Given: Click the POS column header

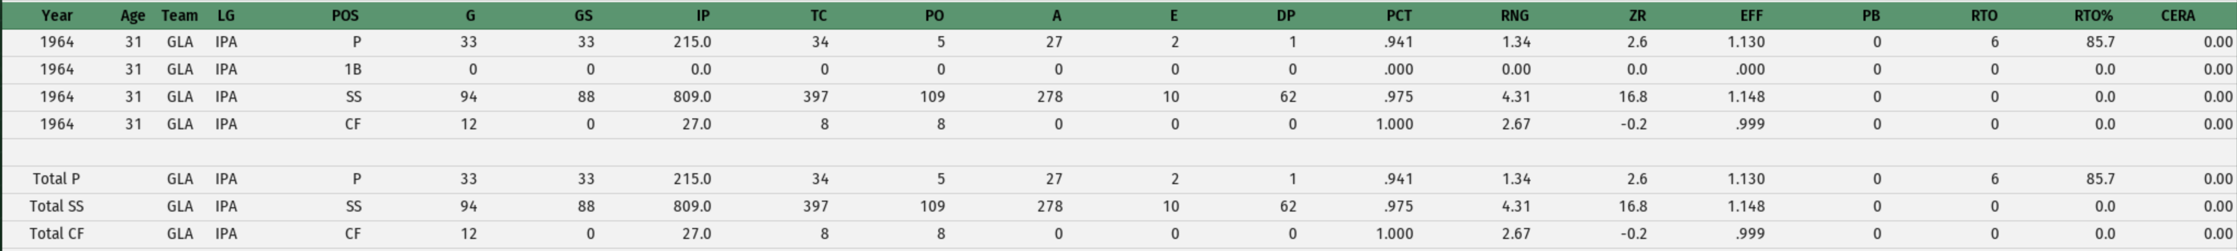Looking at the screenshot, I should tap(345, 15).
